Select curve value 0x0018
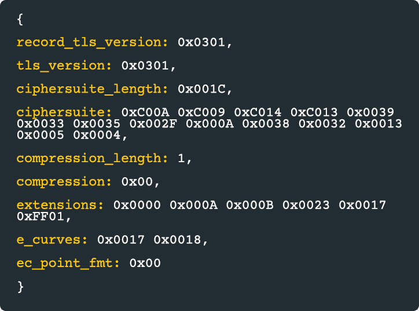The image size is (419, 311). (178, 240)
